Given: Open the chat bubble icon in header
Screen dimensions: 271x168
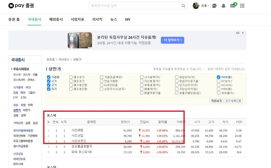Looking at the screenshot, I should 214,6.
